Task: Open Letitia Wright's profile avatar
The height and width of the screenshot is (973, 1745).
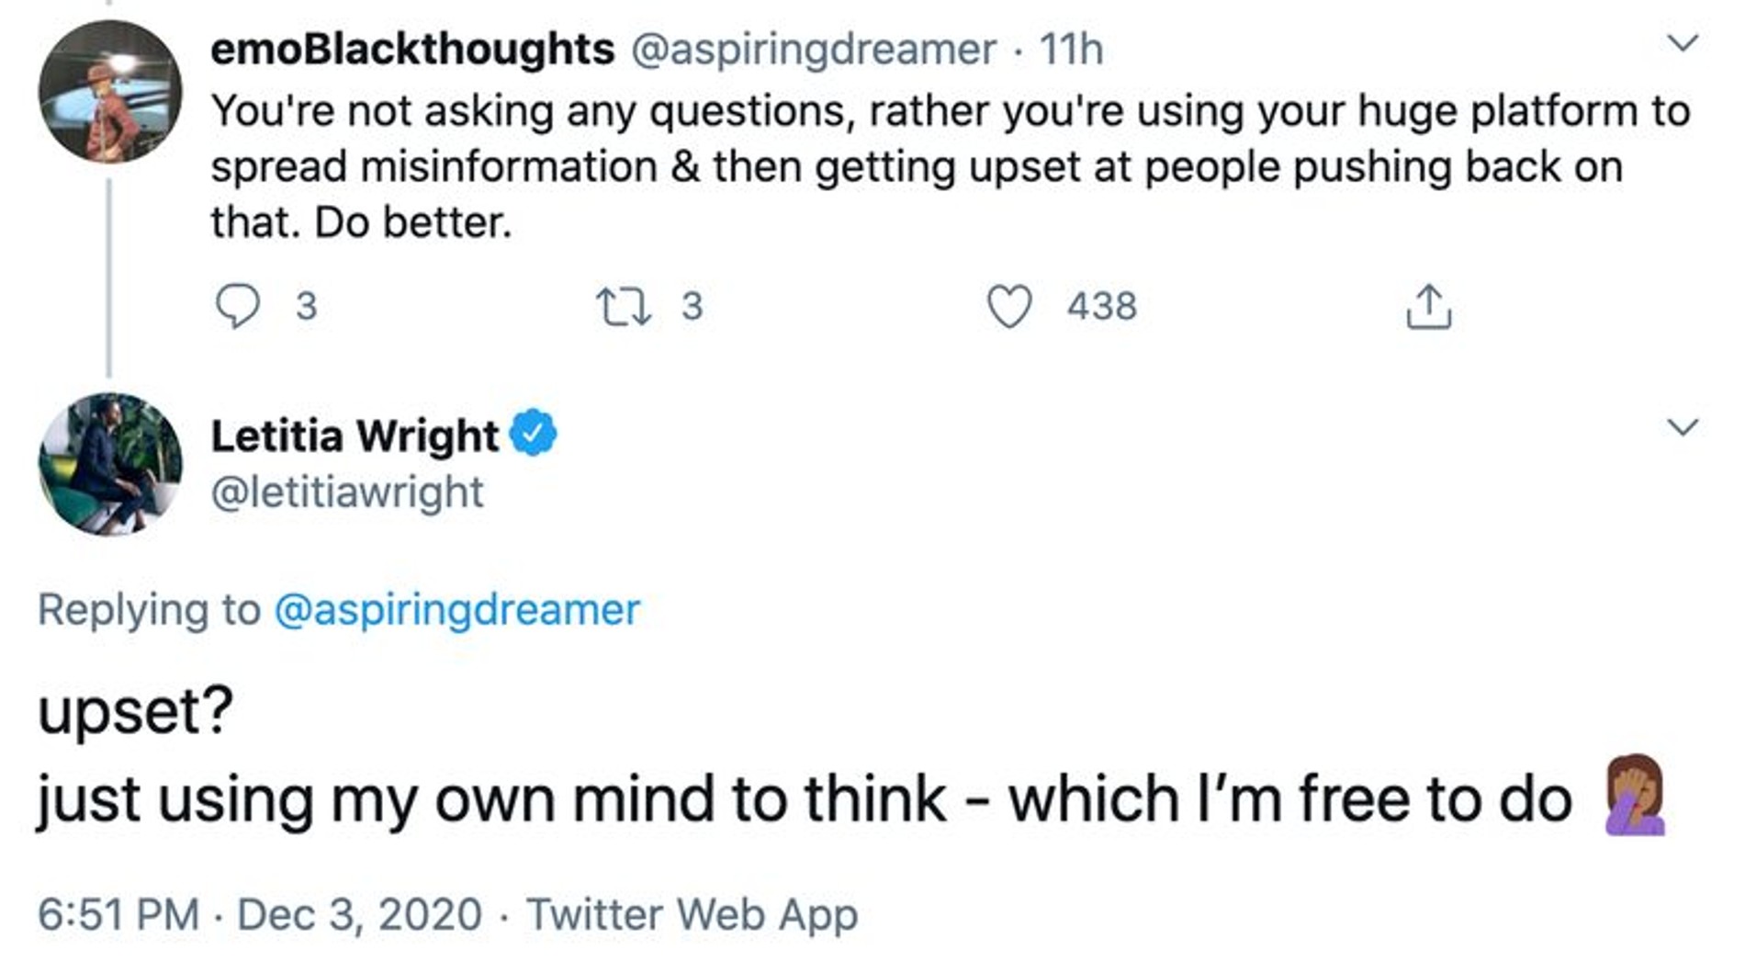Action: (110, 464)
